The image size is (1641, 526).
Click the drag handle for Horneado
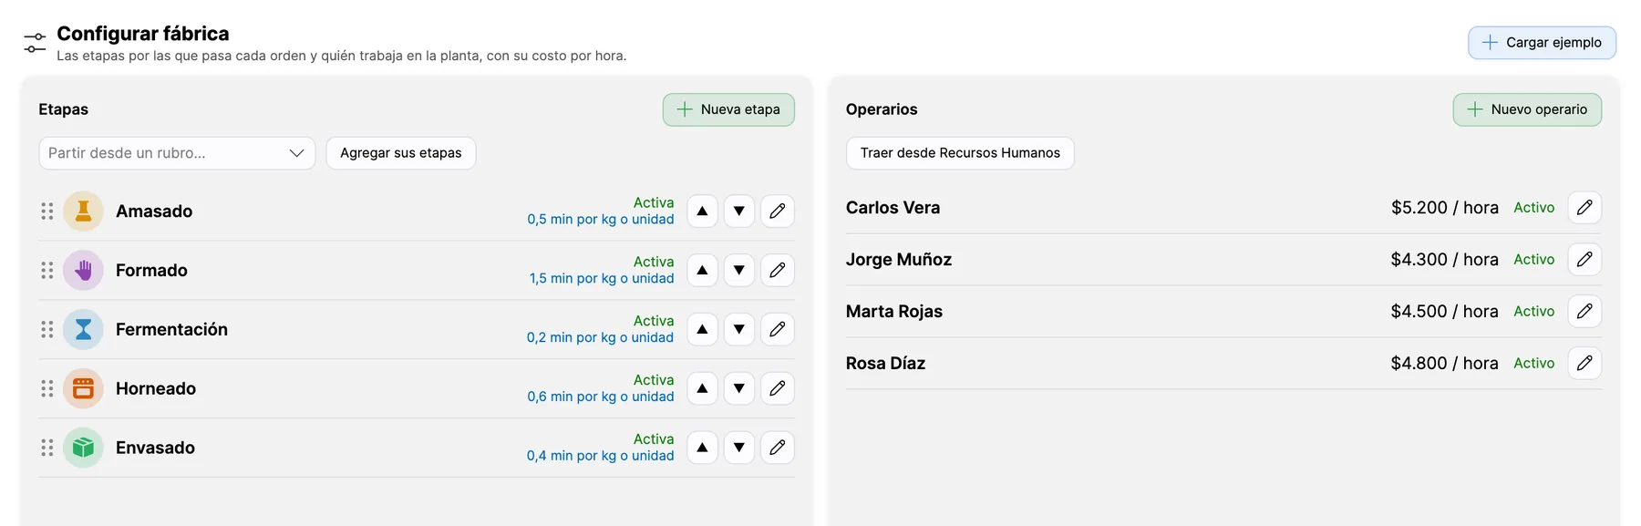(x=47, y=389)
